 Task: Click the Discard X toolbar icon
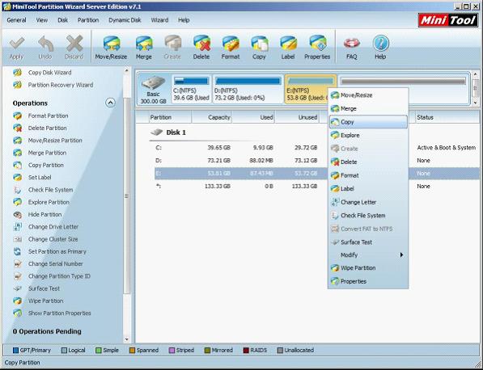(x=74, y=48)
